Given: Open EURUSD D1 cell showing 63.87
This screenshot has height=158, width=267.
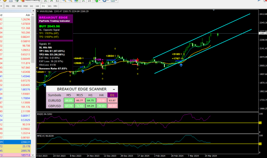Looking at the screenshot, I should 112,101.
